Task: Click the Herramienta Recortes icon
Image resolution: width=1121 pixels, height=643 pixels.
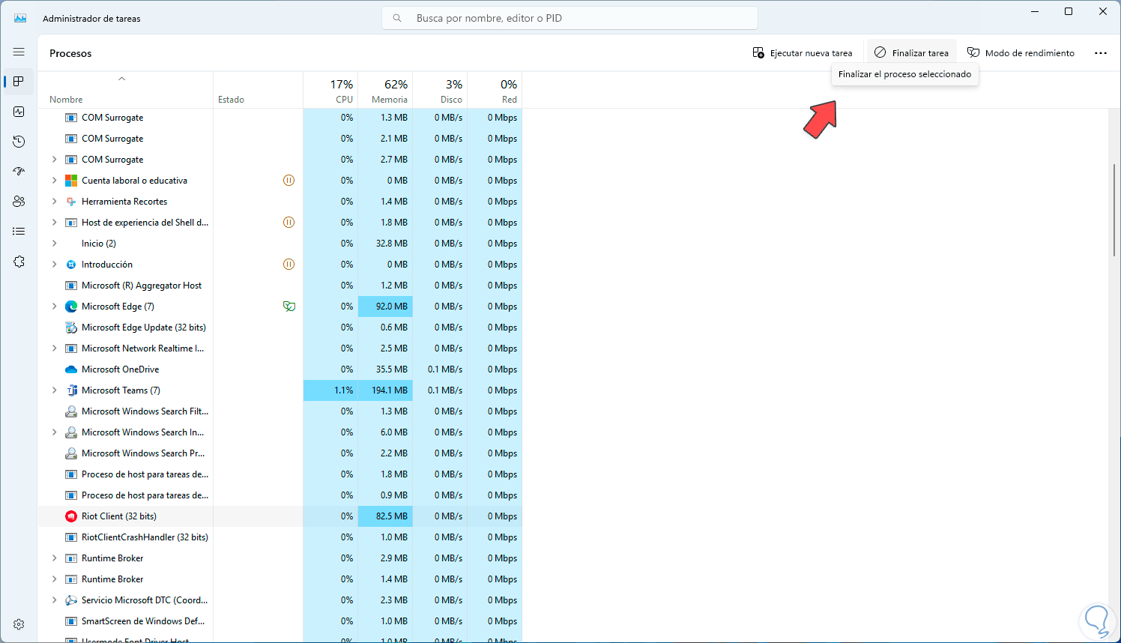Action: (71, 202)
